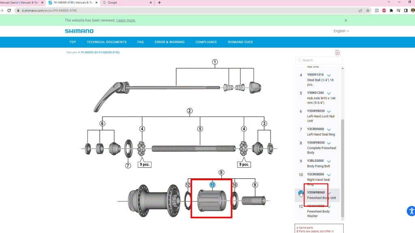Click the FH-M6000 breadcrumb link
This screenshot has height=233, width=415.
[100, 52]
